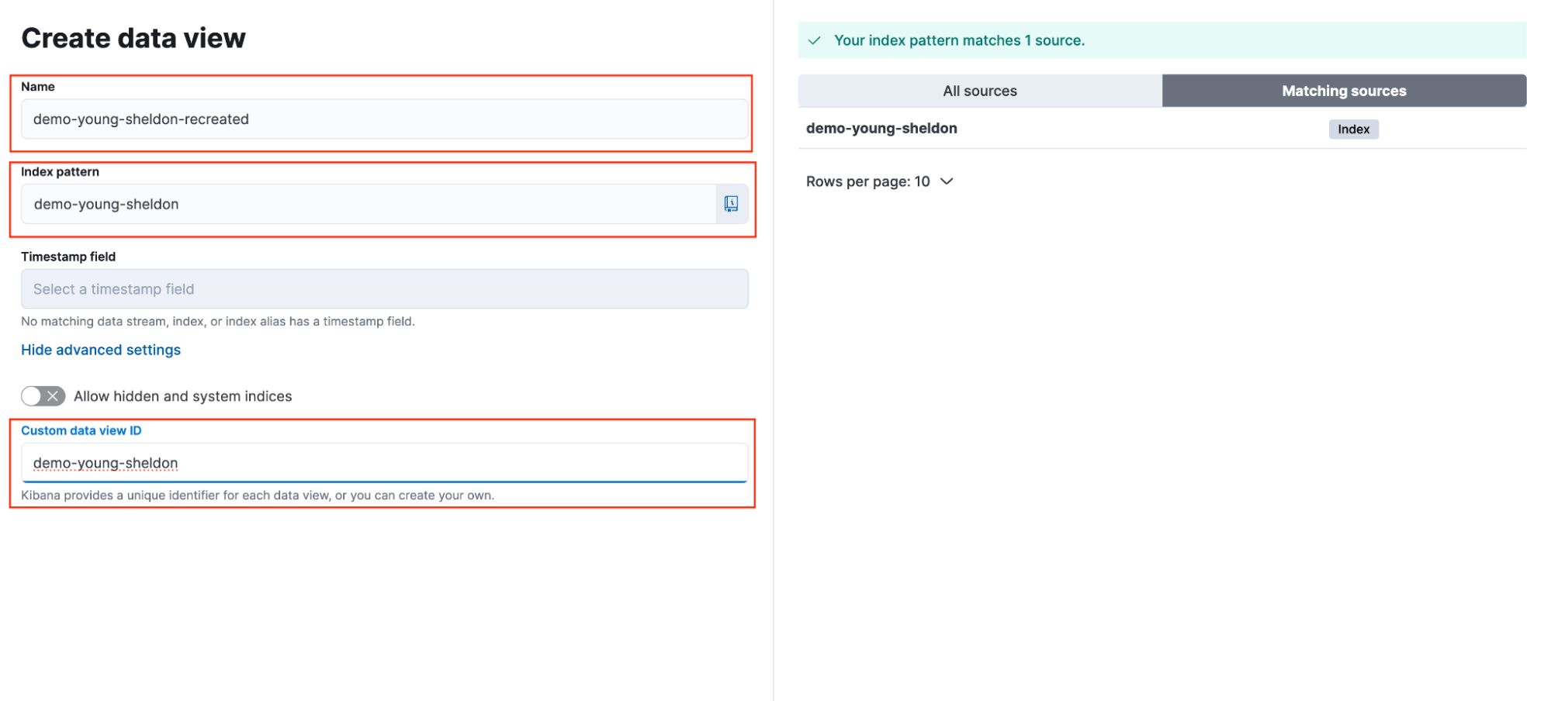1551x701 pixels.
Task: Click the Timestamp field label
Action: tap(68, 257)
